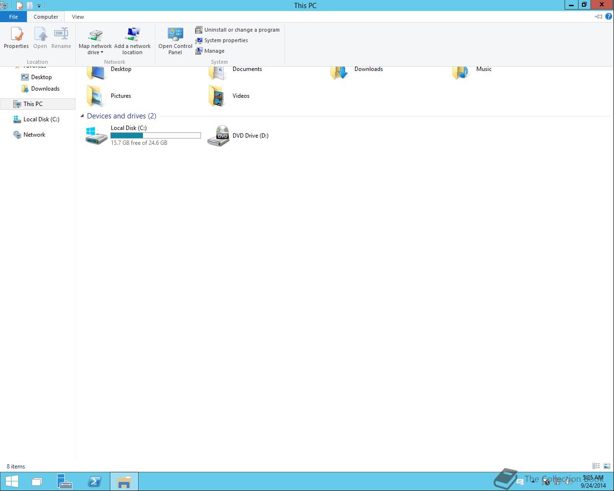
Task: Click the Map network drive icon
Action: coord(95,35)
